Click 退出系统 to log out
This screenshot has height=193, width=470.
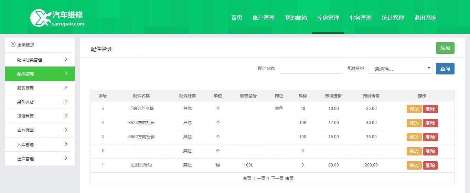coord(425,18)
